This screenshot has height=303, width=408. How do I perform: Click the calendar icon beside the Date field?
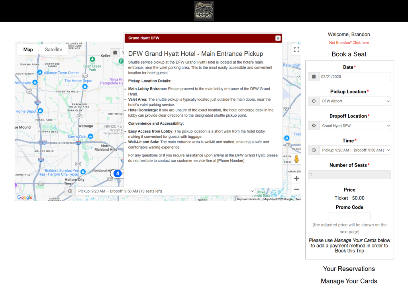click(314, 77)
